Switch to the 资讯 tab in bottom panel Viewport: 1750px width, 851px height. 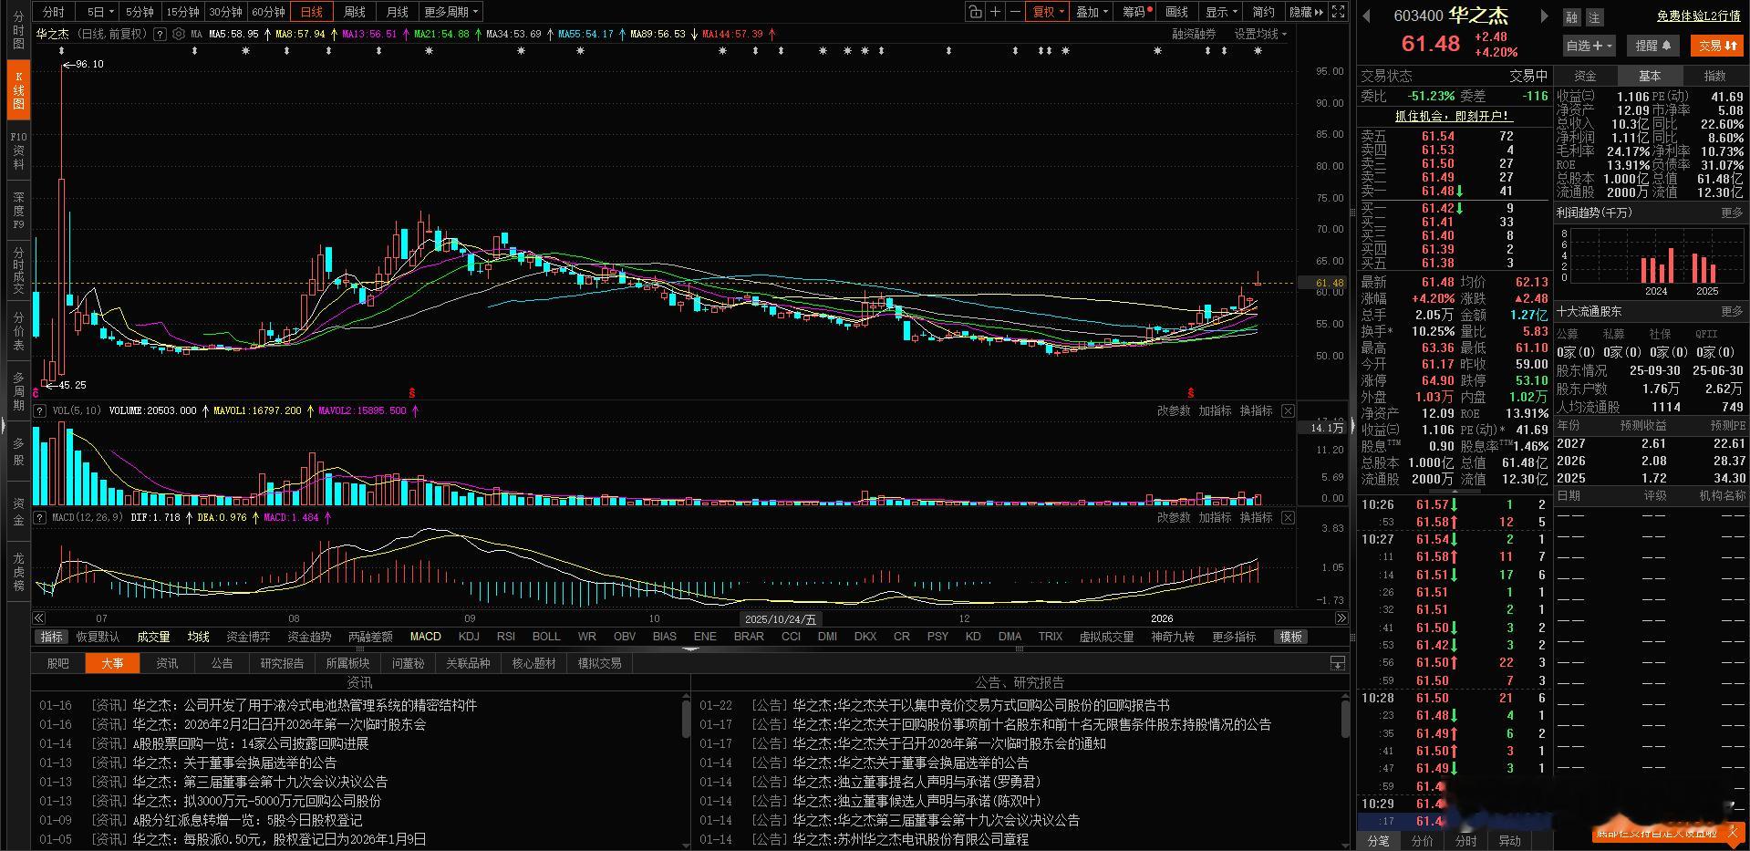(x=167, y=663)
